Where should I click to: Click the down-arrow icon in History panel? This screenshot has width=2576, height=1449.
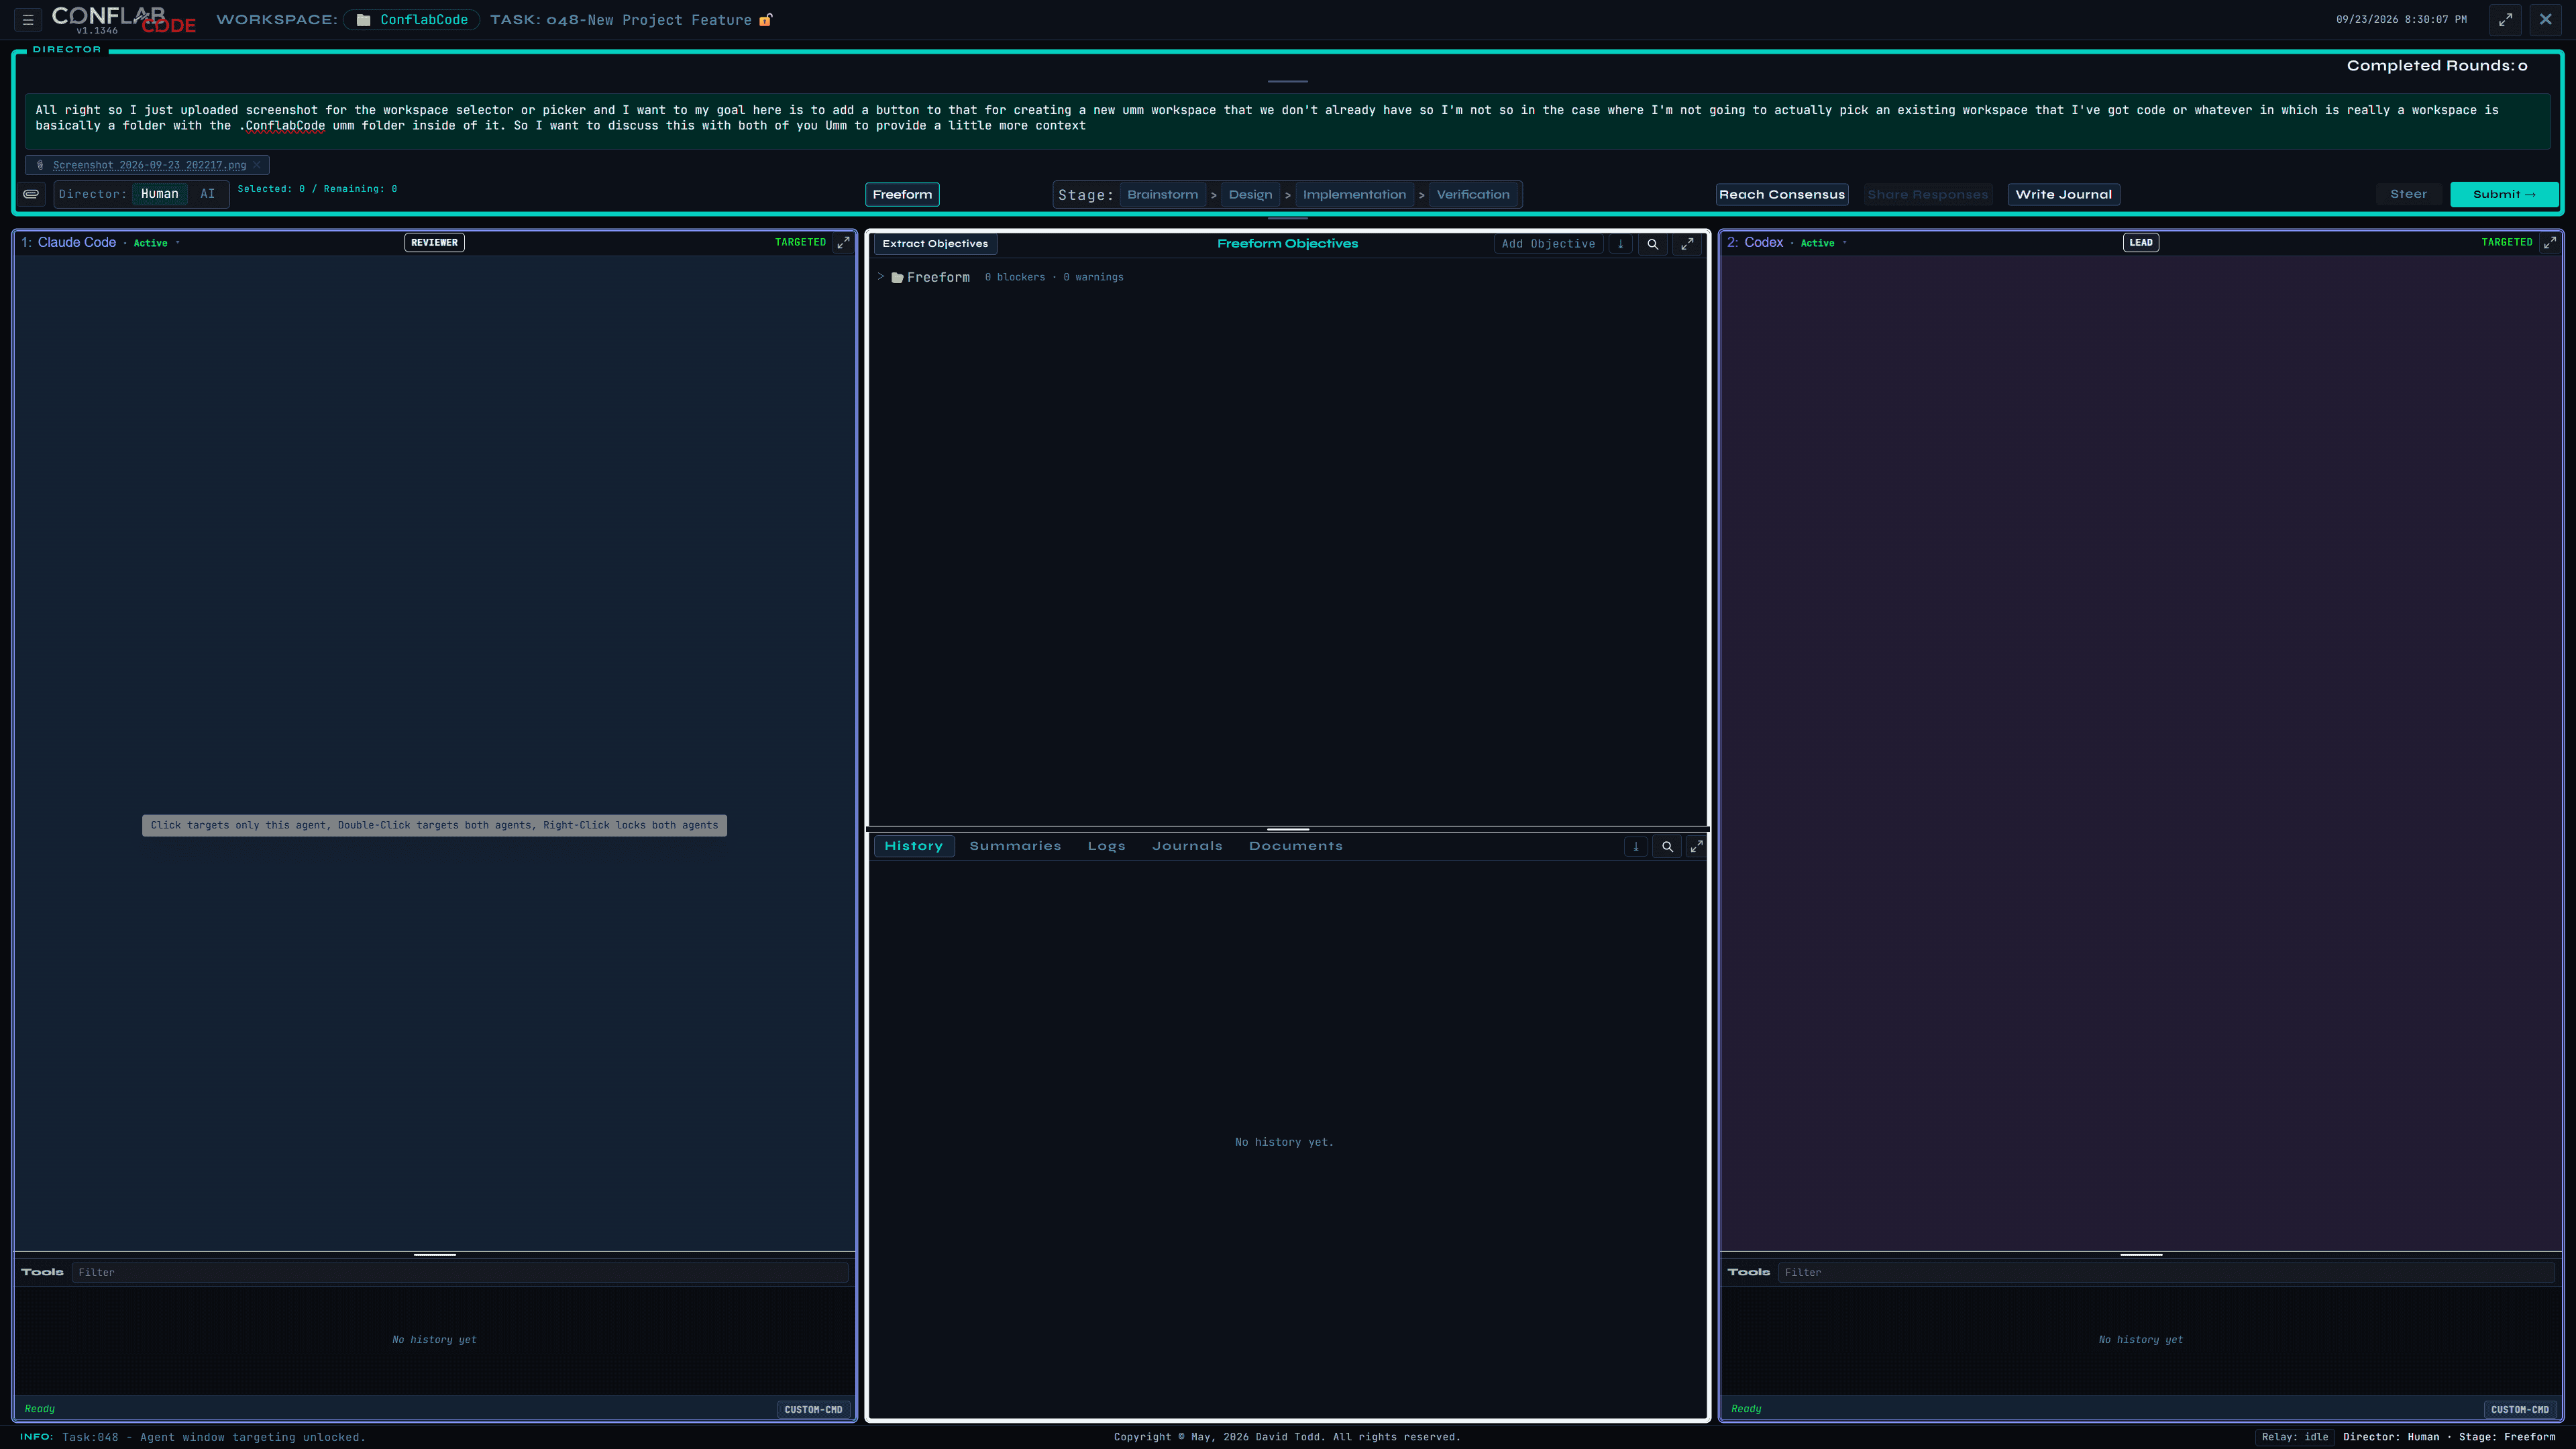(x=1636, y=847)
